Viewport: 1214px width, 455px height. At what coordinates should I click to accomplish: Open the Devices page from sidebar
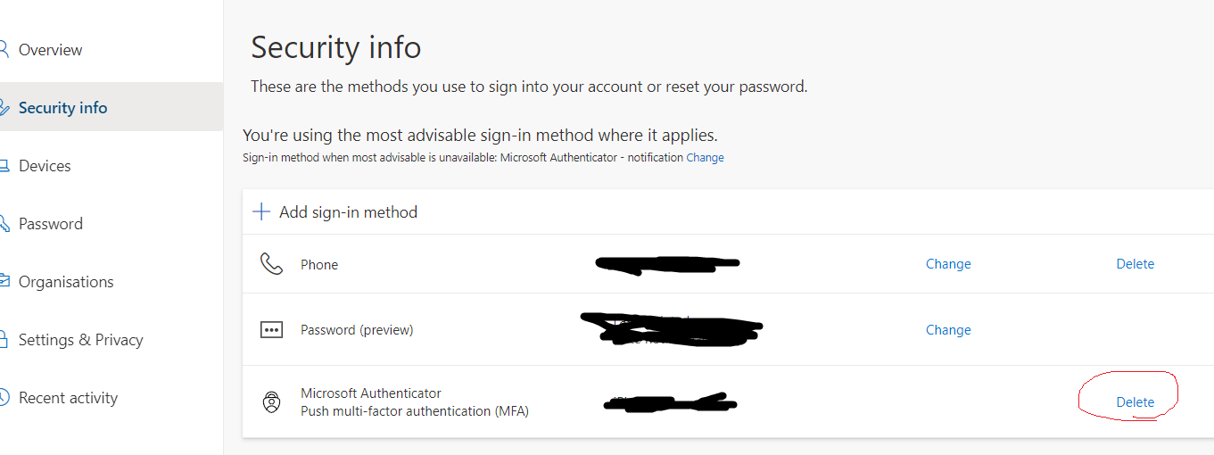(45, 166)
